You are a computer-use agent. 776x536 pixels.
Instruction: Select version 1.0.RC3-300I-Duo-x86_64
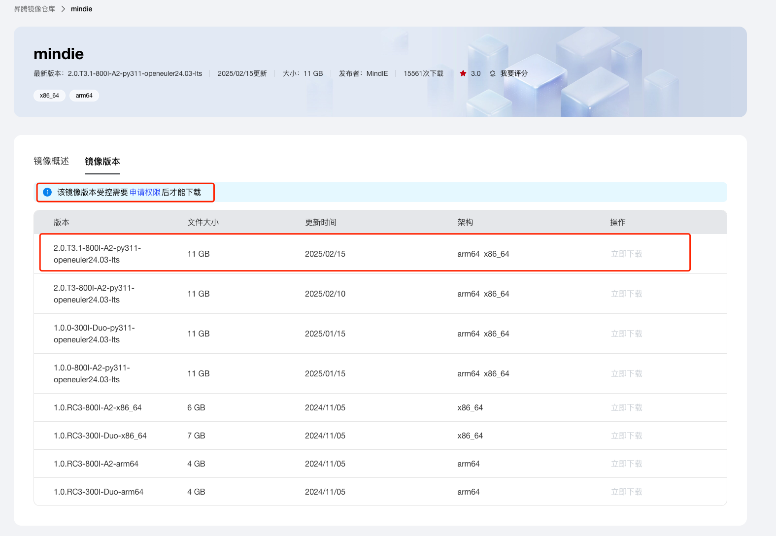pos(100,435)
